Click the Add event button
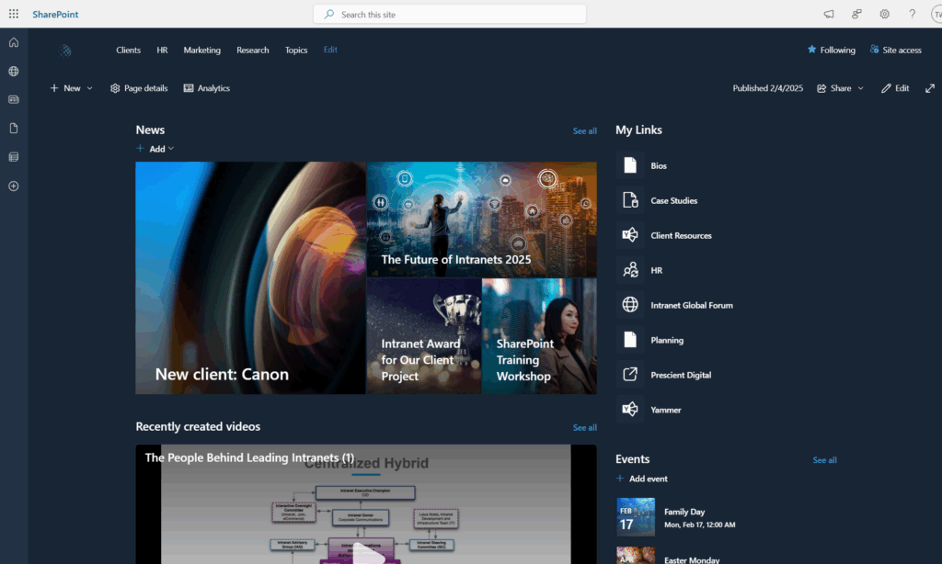942x564 pixels. [x=642, y=479]
